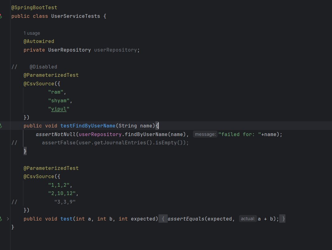Click the grayed userRepository field name
This screenshot has width=332, height=250.
coord(115,50)
